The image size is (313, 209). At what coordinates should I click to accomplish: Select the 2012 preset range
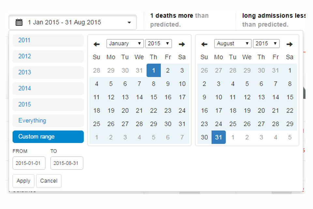coord(48,56)
